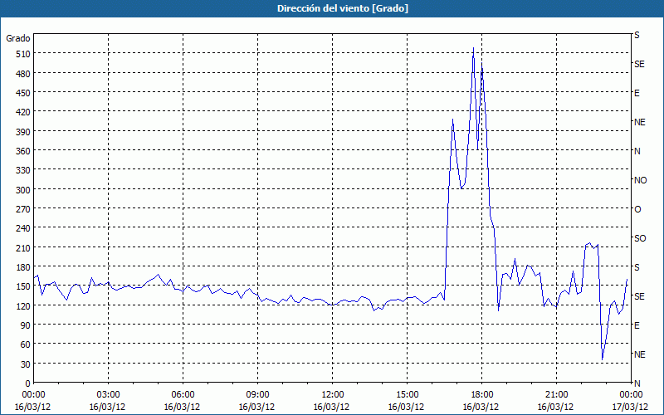This screenshot has height=415, width=664.
Task: Click the "E" compass label level with 90
Action: click(x=637, y=325)
